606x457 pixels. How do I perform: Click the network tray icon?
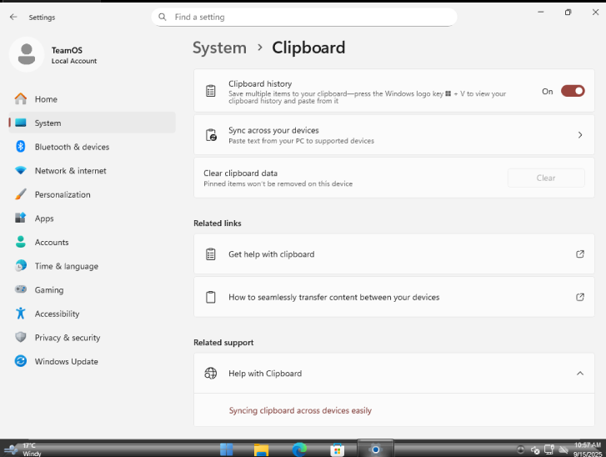coord(549,449)
